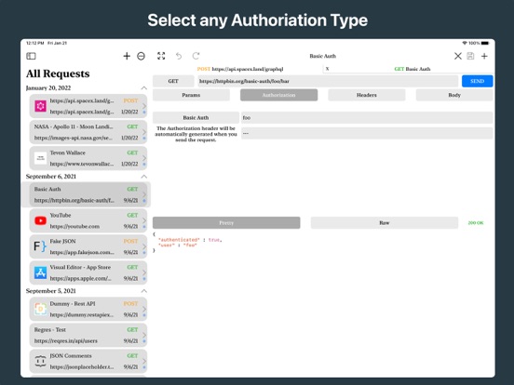Close the Basic Auth request with the X icon

458,56
